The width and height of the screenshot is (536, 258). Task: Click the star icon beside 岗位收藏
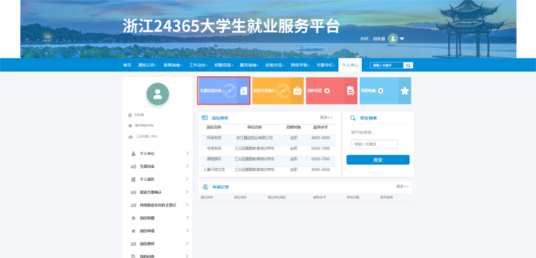134,218
